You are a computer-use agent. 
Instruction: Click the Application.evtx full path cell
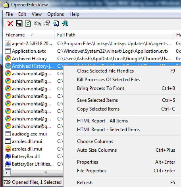[113, 51]
